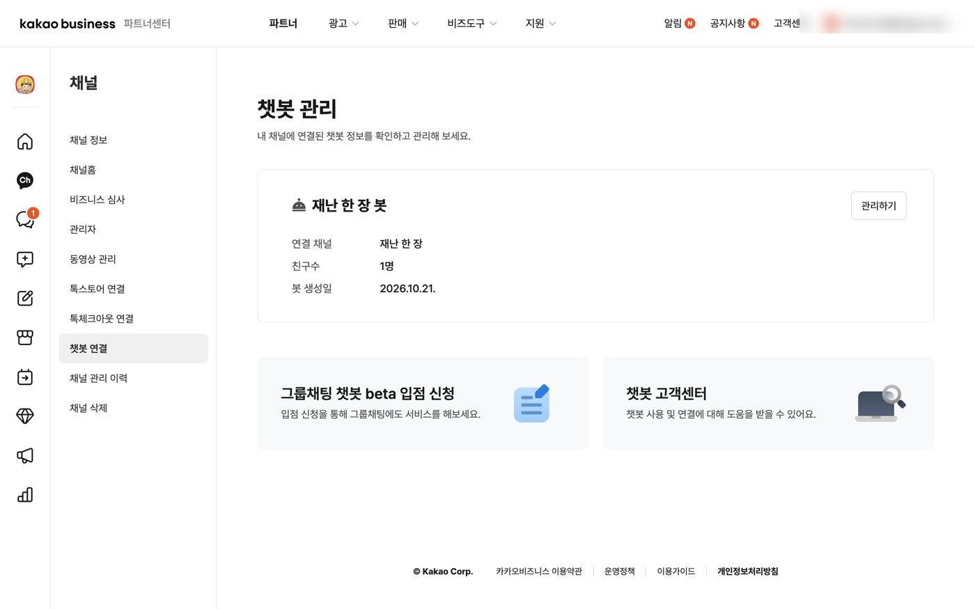Click the 관리하기 button
The image size is (975, 609).
(x=879, y=206)
